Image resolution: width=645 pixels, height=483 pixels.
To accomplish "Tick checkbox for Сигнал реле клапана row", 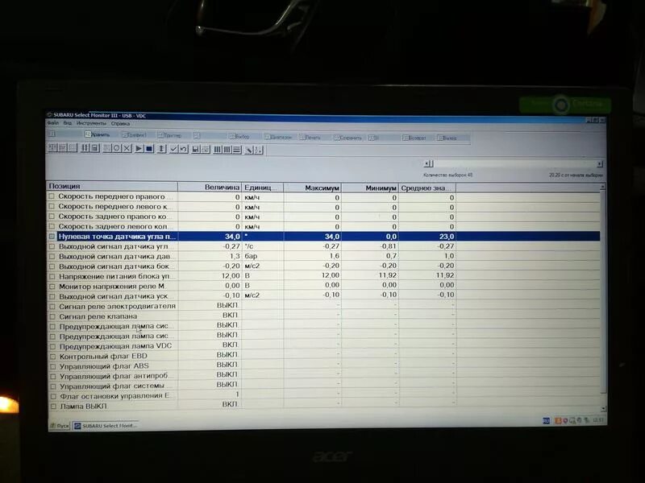I will [x=52, y=316].
